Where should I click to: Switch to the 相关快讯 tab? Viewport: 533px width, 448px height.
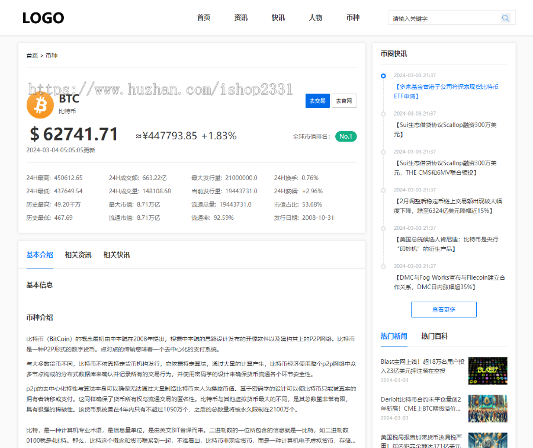point(117,255)
